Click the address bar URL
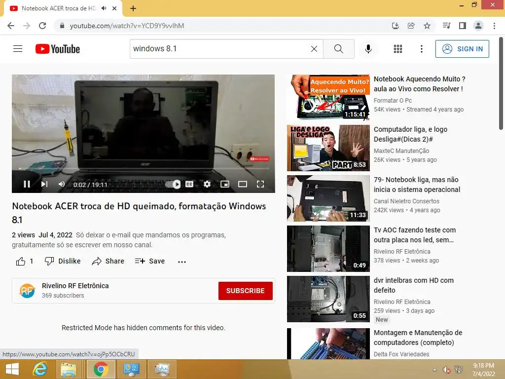 coord(127,26)
